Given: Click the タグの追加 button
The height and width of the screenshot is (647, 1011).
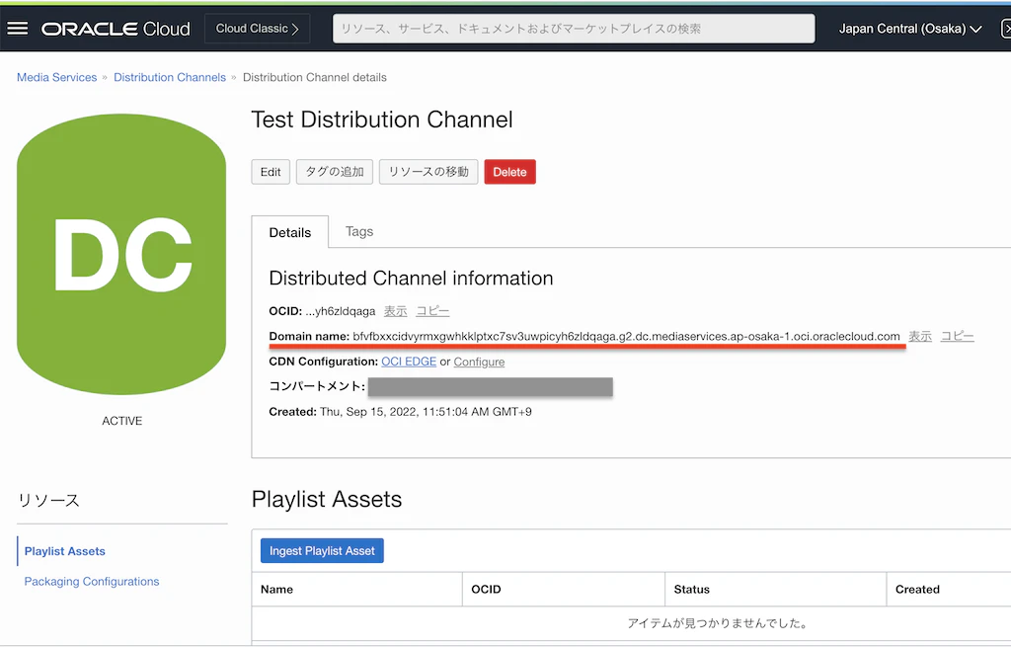Looking at the screenshot, I should coord(335,172).
